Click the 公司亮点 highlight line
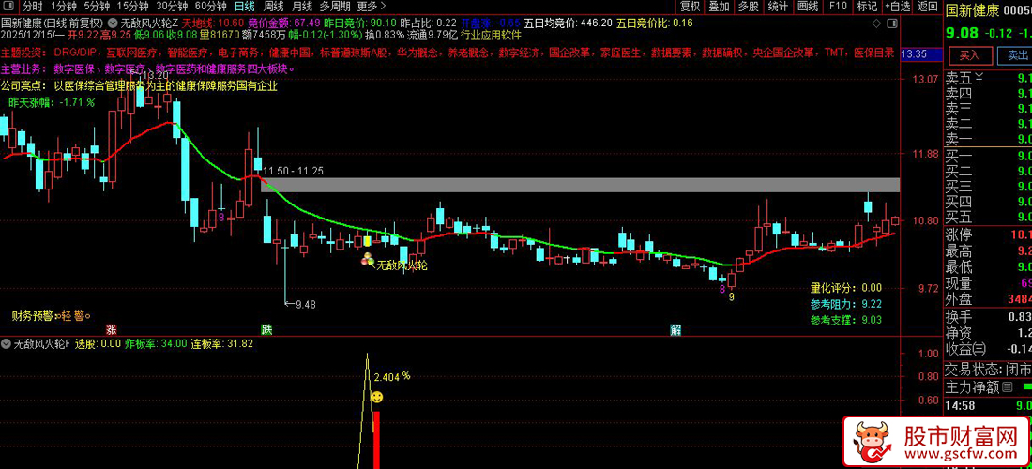This screenshot has width=1032, height=469. pos(140,85)
